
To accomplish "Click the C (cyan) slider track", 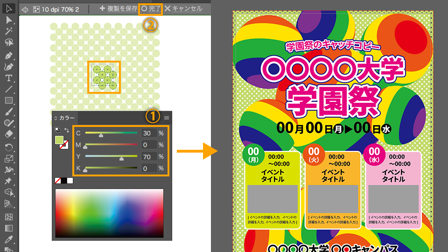I will 111,133.
